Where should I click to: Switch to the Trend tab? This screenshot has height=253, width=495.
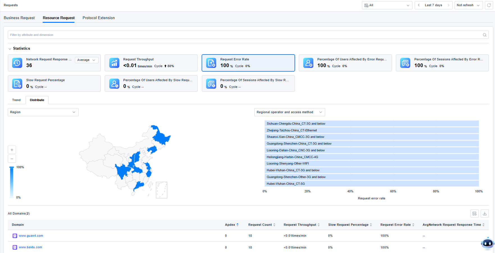(x=16, y=100)
